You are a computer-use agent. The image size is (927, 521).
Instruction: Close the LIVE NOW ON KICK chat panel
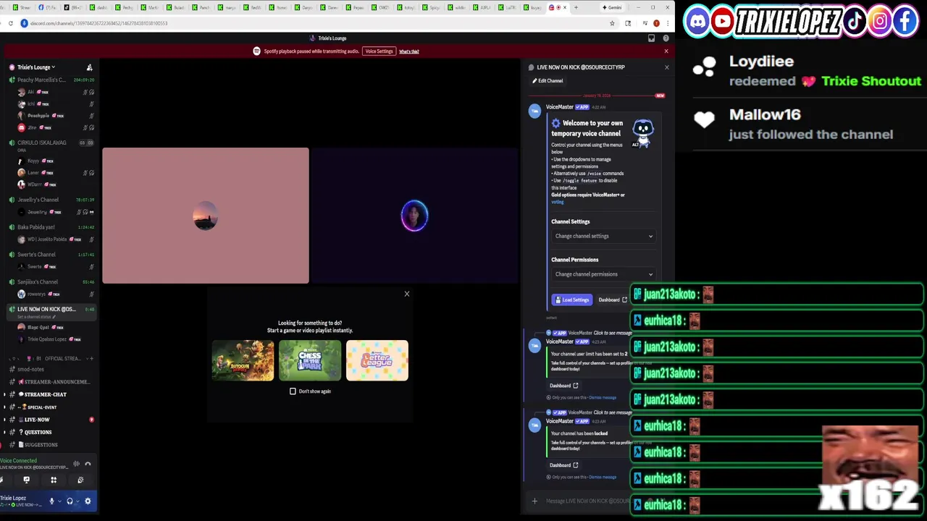tap(666, 67)
